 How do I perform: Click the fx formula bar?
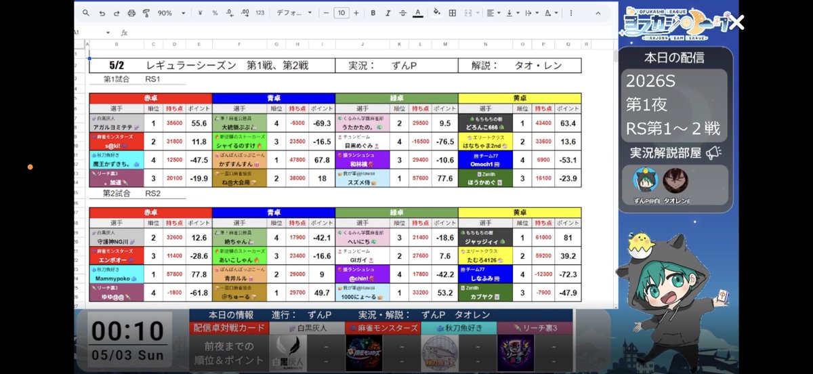click(x=124, y=33)
